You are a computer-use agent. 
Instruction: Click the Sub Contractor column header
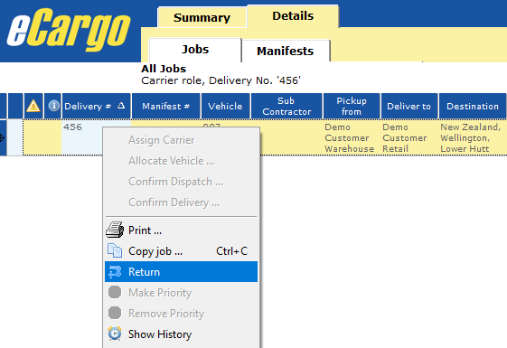pyautogui.click(x=286, y=106)
